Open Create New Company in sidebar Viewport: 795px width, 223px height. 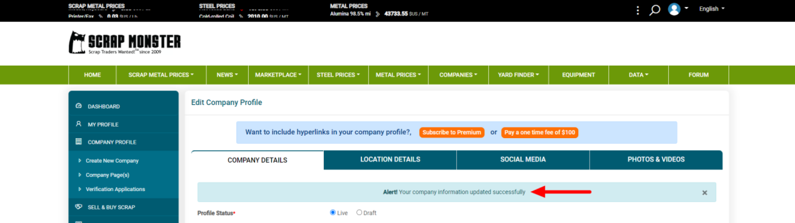point(112,161)
